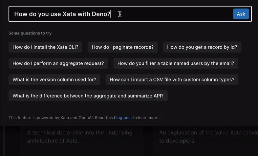Pick 'How do you get a record by id?'
The image size is (258, 156).
coord(202,47)
